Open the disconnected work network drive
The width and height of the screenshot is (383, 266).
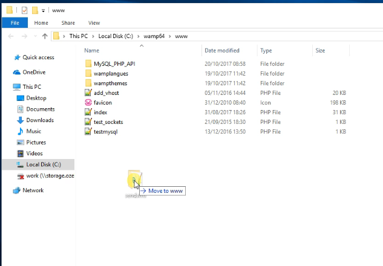click(50, 176)
